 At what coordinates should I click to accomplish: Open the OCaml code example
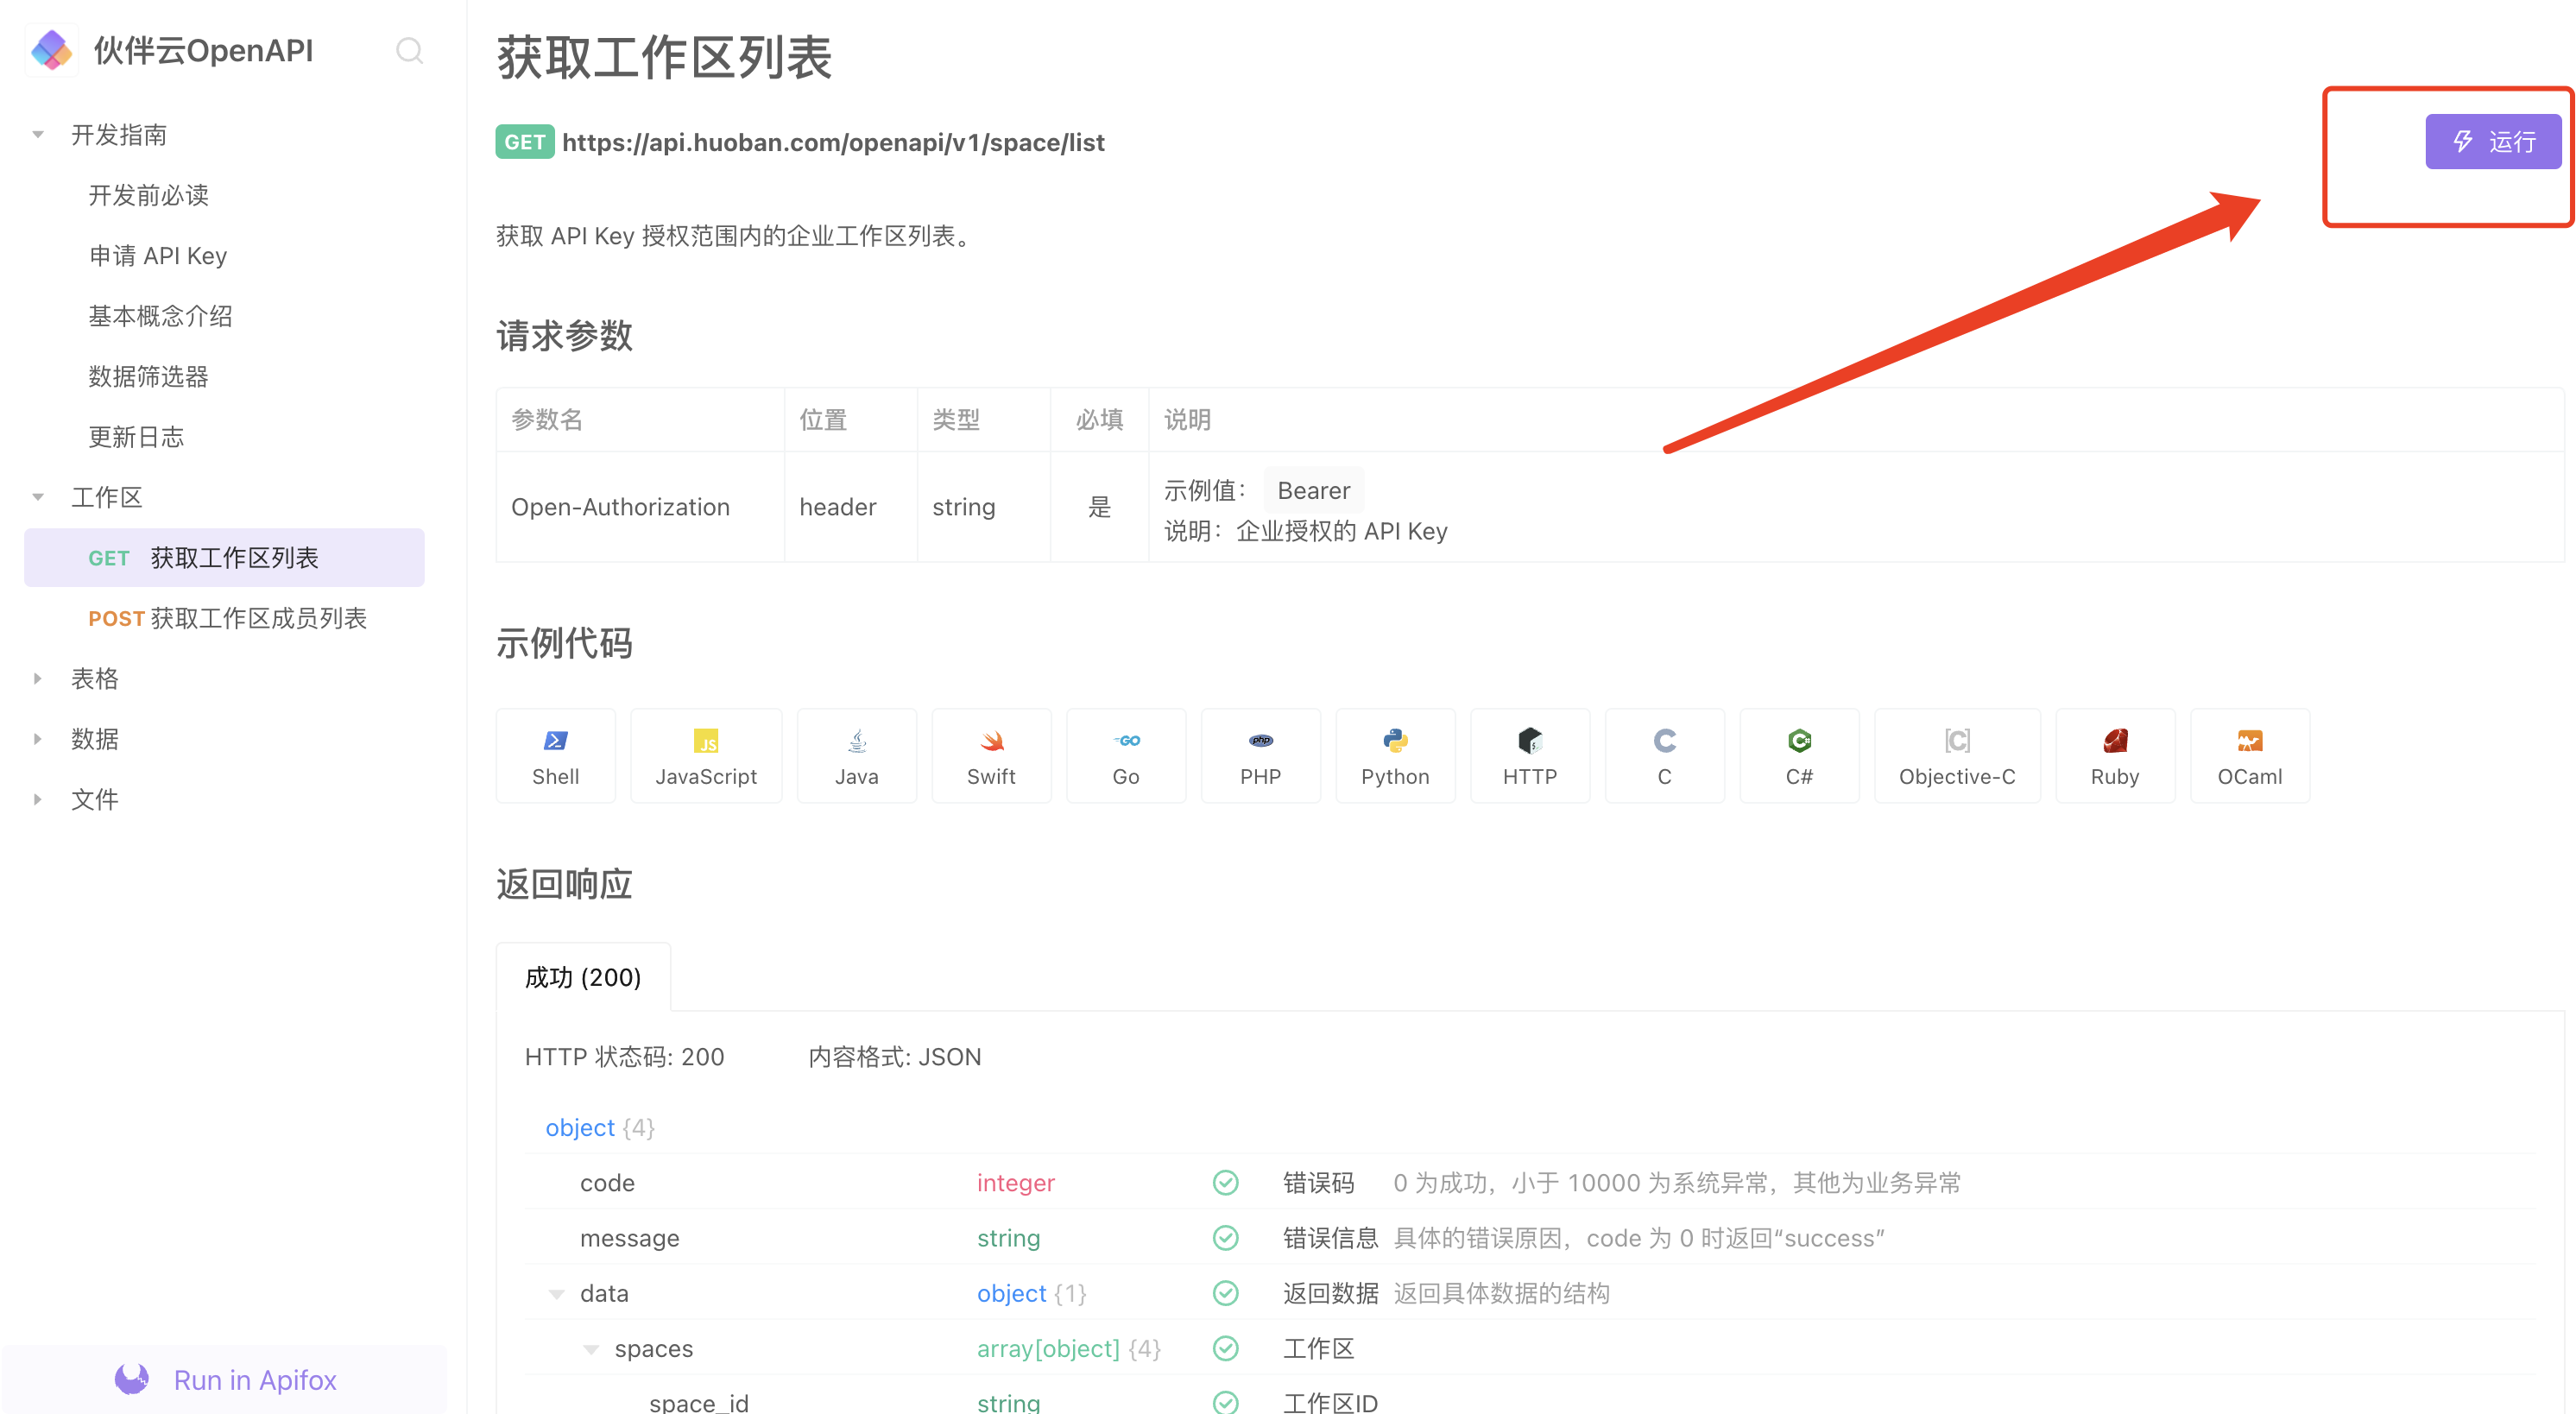tap(2249, 755)
